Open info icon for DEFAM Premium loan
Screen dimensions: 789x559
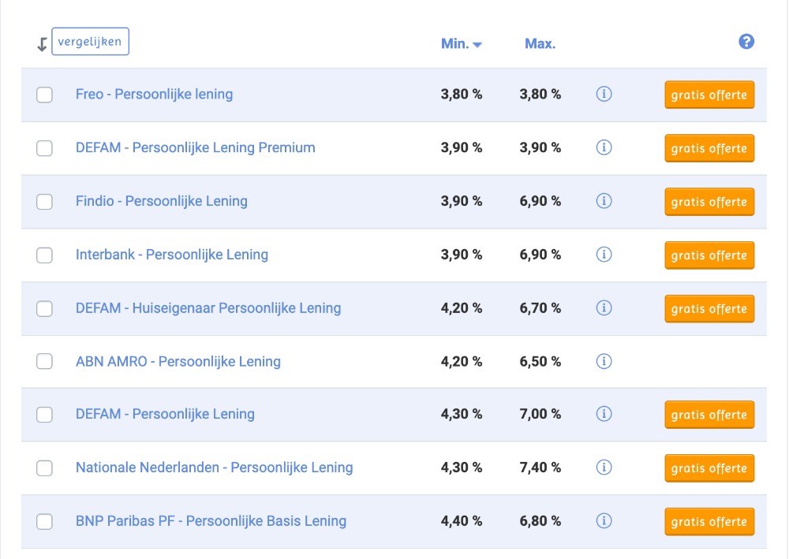click(x=604, y=147)
